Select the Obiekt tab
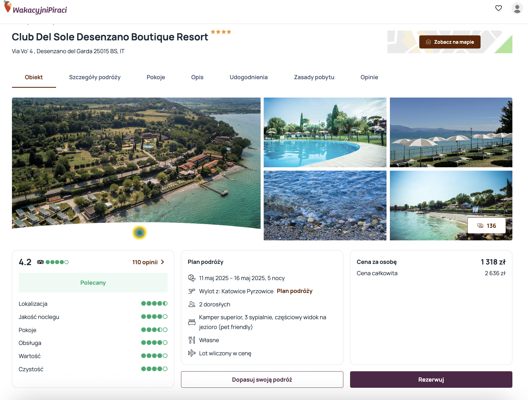 34,77
